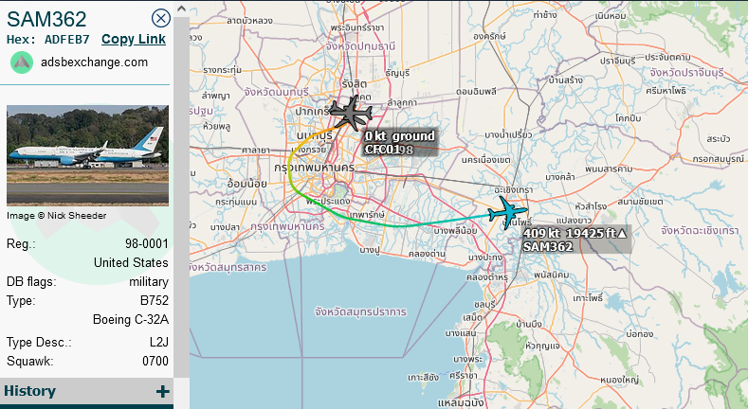The height and width of the screenshot is (409, 748).
Task: Select the cyan SAM362 aircraft on map
Action: (507, 212)
